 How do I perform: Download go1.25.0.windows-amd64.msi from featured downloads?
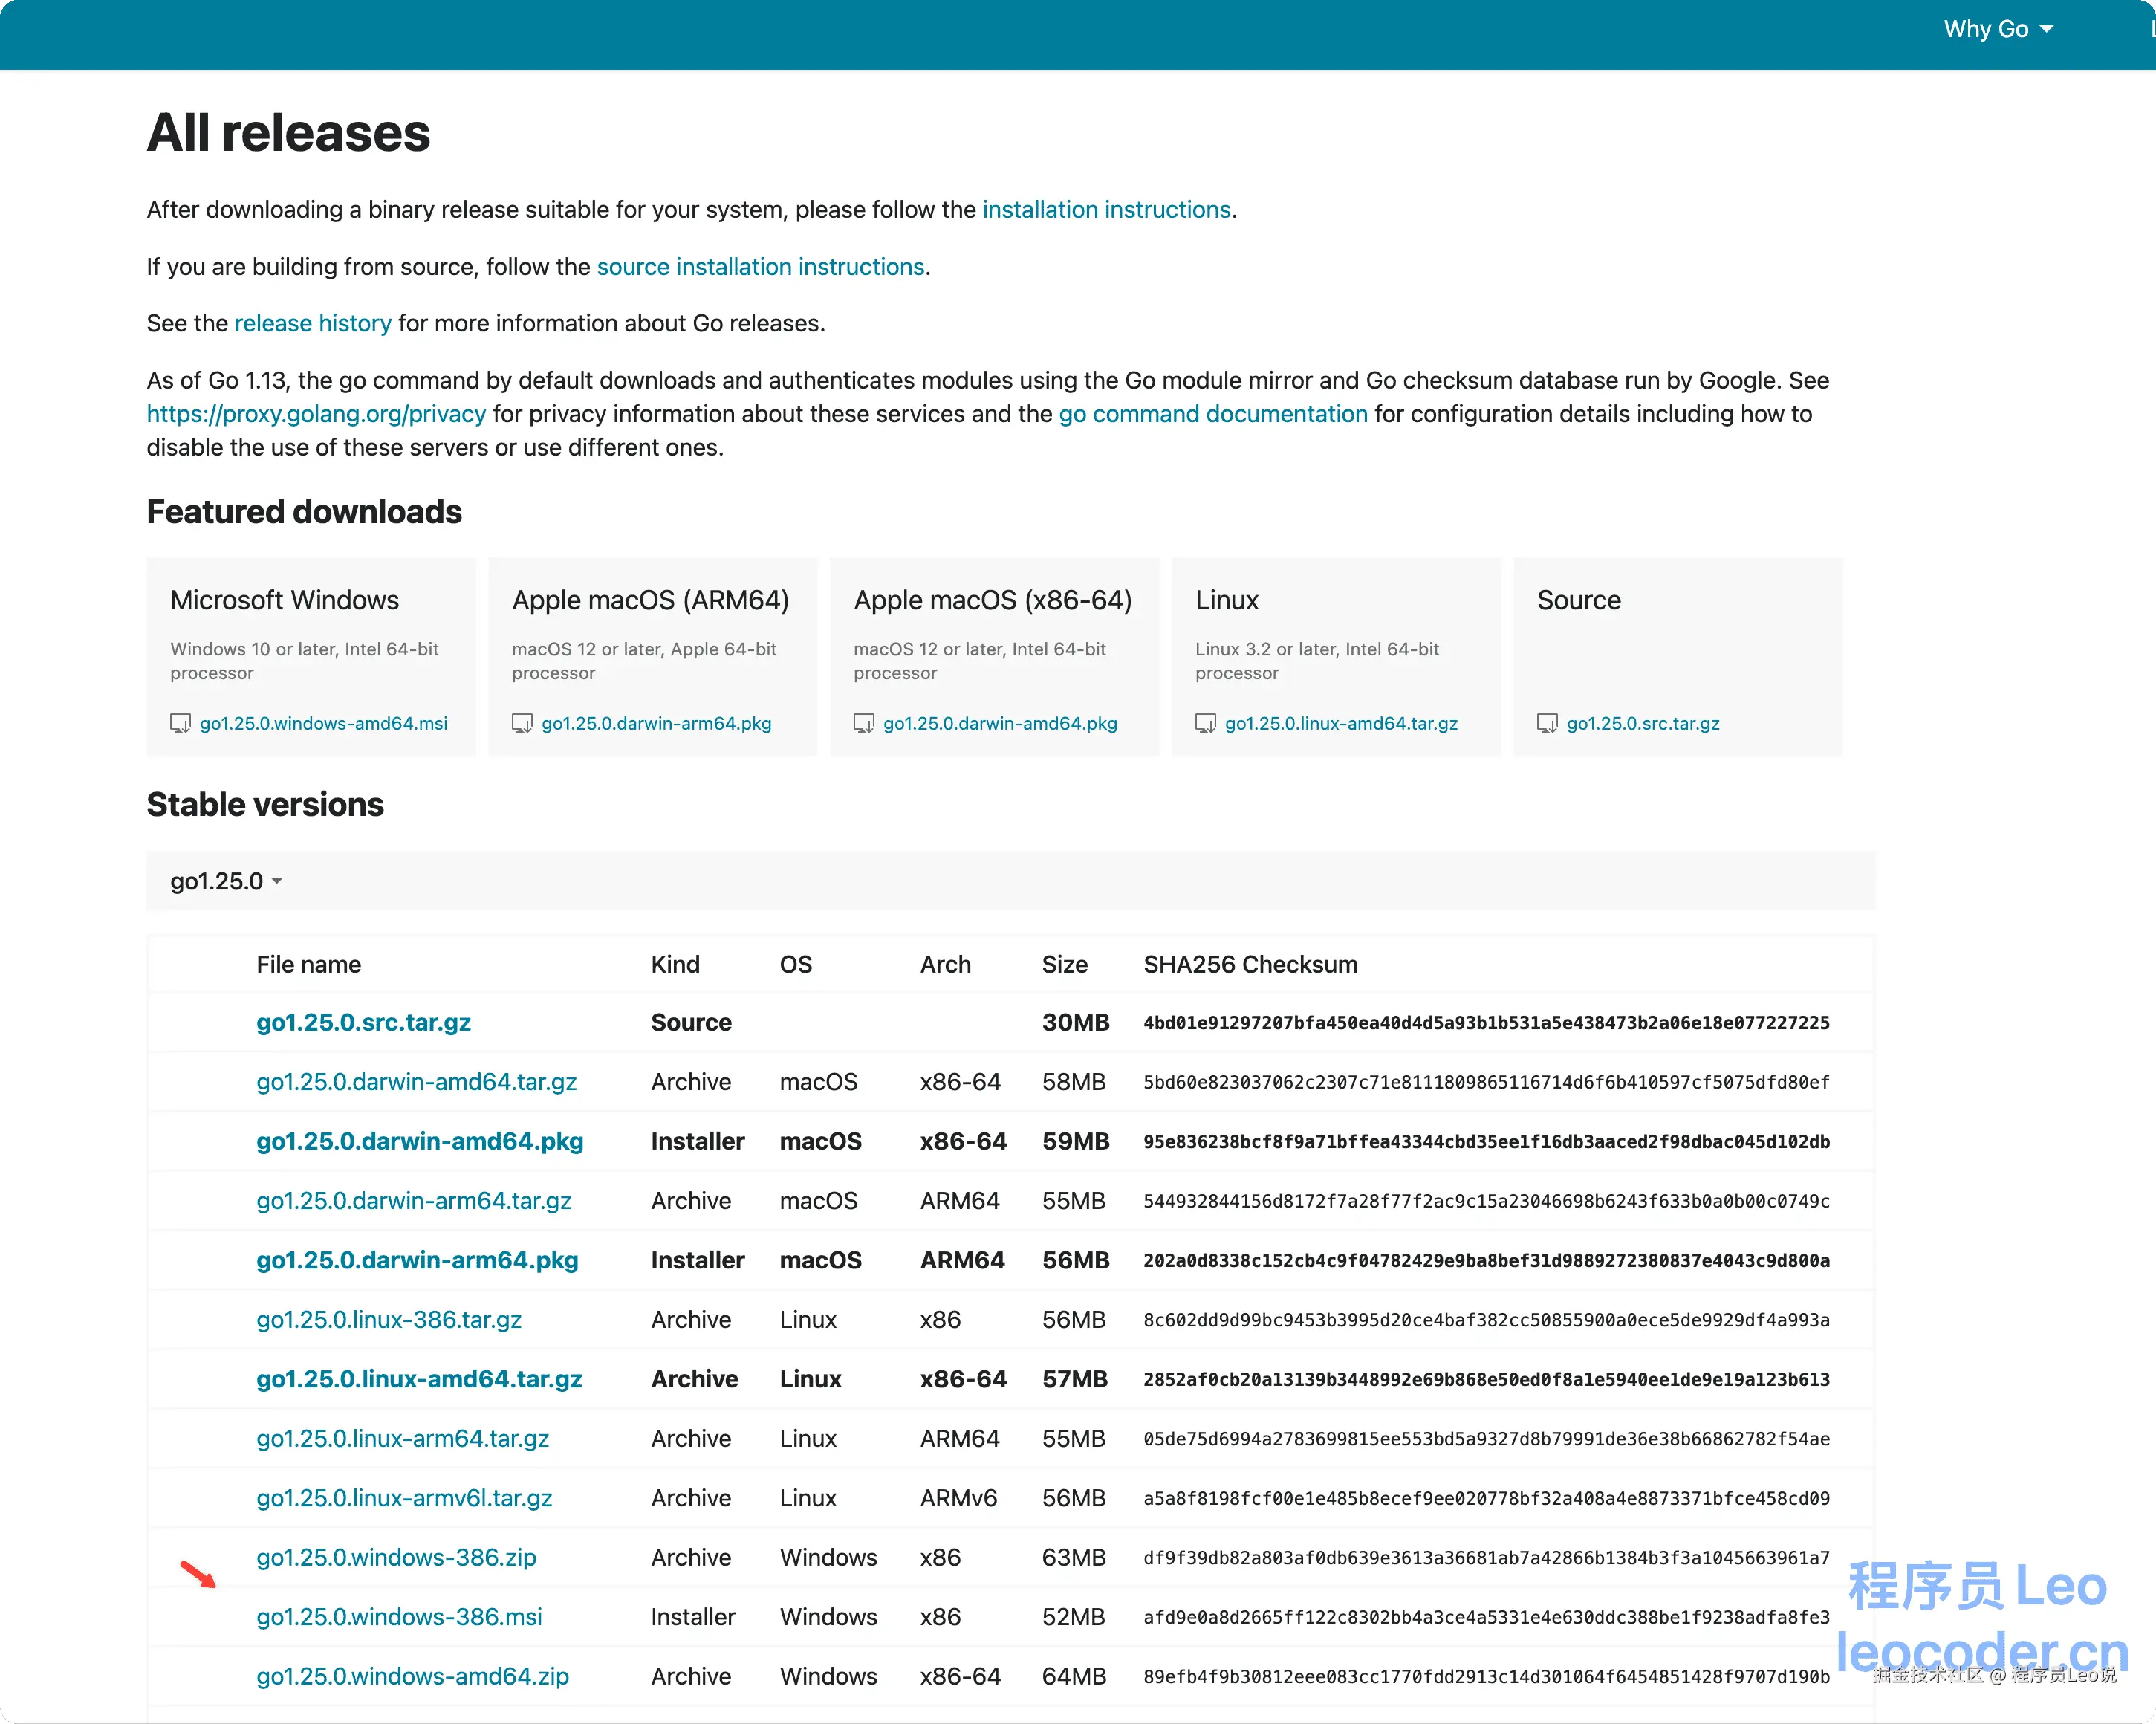click(x=324, y=723)
